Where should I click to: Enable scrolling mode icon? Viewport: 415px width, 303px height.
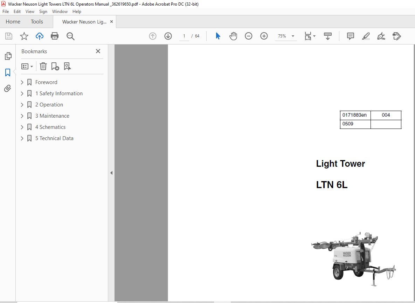tap(328, 36)
